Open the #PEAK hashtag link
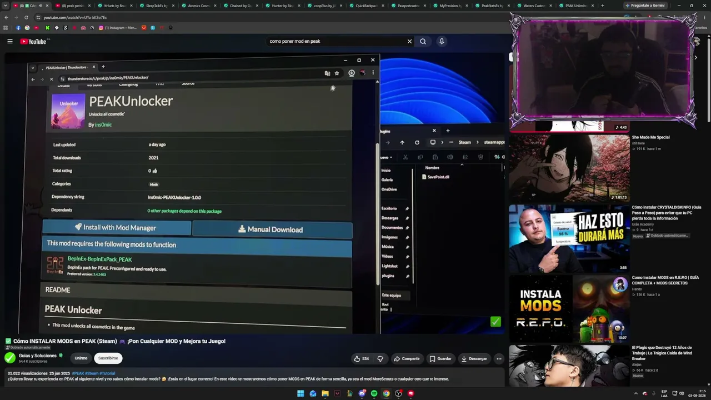 [x=78, y=373]
